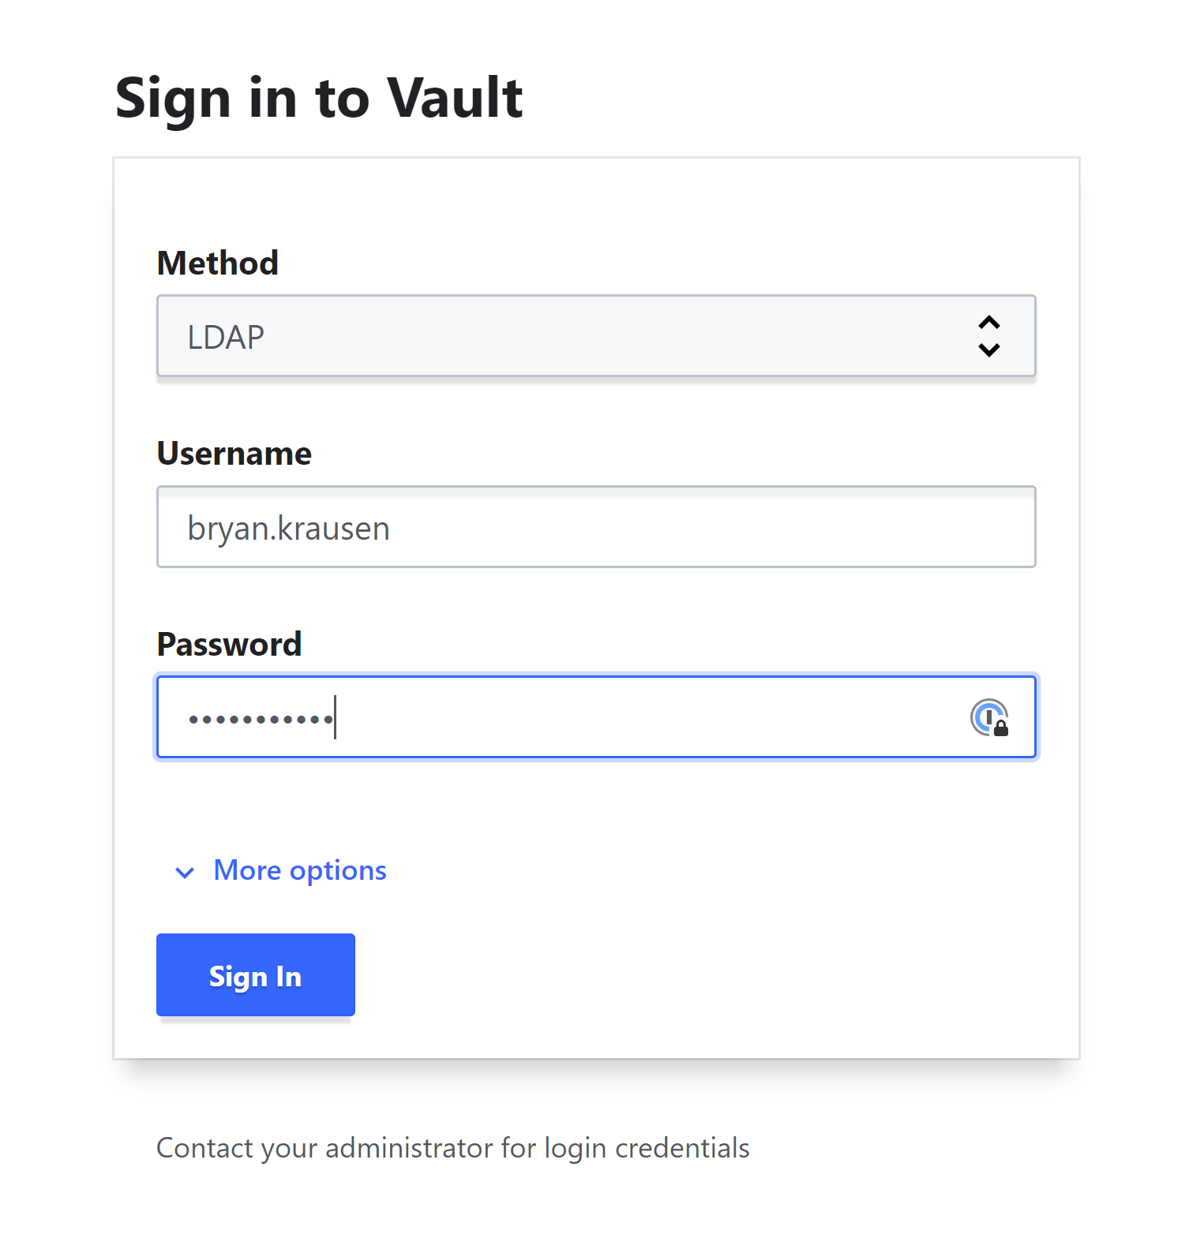This screenshot has width=1204, height=1253.
Task: Focus the Username input field
Action: 596,527
